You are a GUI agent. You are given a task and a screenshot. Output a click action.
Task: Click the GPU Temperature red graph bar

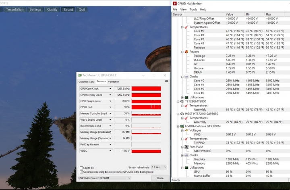146,101
